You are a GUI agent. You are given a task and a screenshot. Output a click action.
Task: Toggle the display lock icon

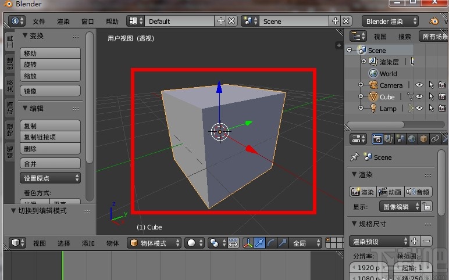[426, 206]
